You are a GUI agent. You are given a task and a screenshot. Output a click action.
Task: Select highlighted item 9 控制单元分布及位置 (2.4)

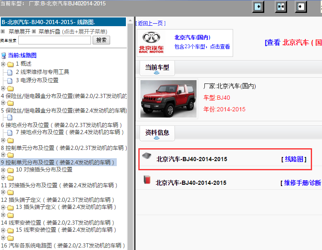[x=59, y=162]
